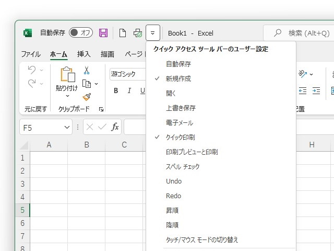Viewport: 334px width, 251px height.
Task: Click the Copy icon
Action: [87, 84]
